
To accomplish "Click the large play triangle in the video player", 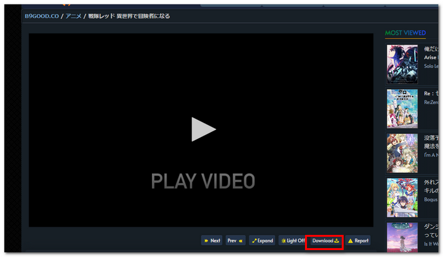I will pyautogui.click(x=203, y=129).
